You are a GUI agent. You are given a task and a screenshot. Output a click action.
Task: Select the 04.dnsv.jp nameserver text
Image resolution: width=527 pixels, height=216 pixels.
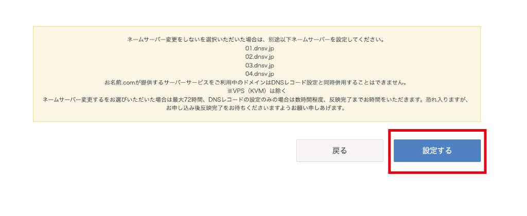pos(259,74)
